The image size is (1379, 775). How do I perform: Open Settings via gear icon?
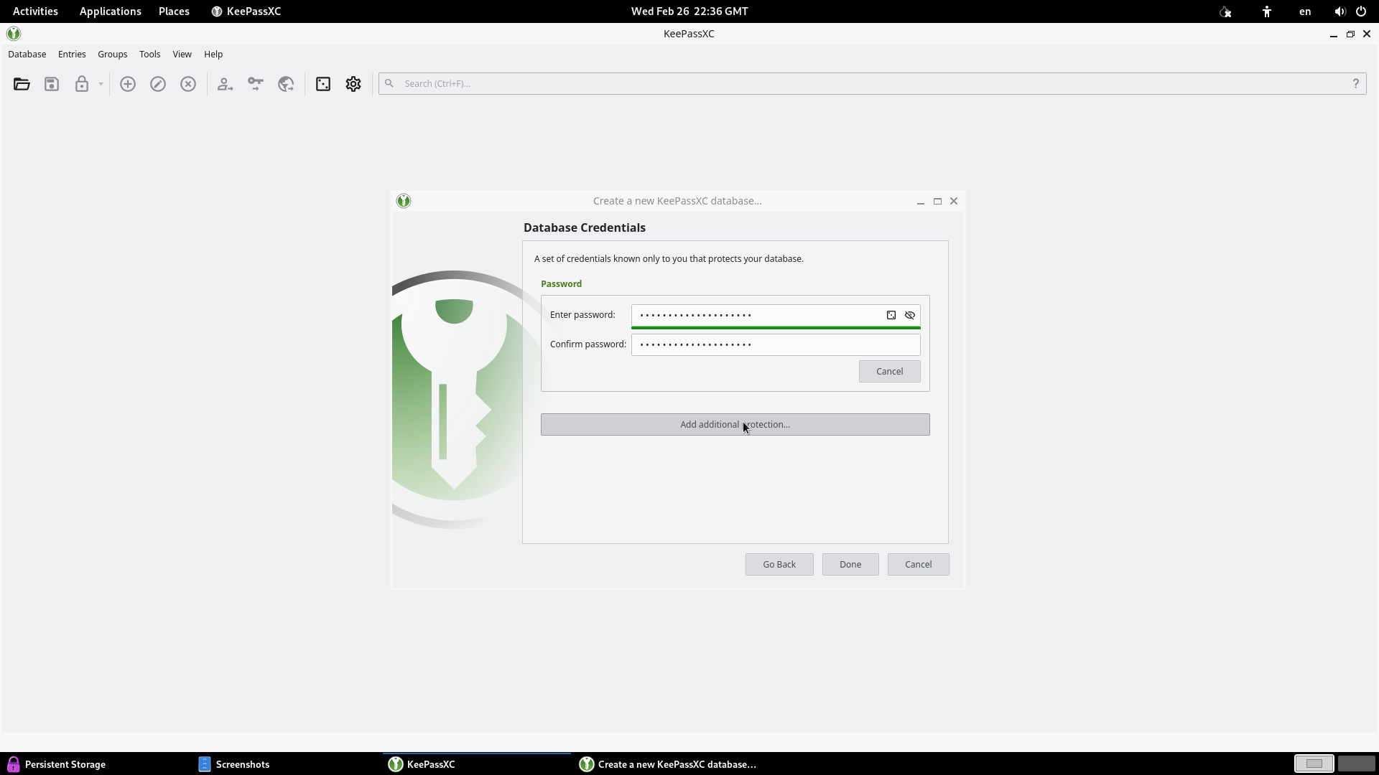point(353,84)
